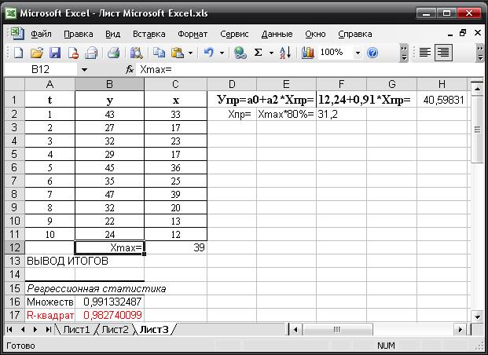The width and height of the screenshot is (488, 355).
Task: Select the Лист3 sheet tab
Action: 154,330
